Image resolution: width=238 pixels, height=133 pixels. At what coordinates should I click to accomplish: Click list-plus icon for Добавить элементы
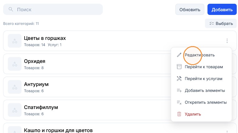click(179, 91)
